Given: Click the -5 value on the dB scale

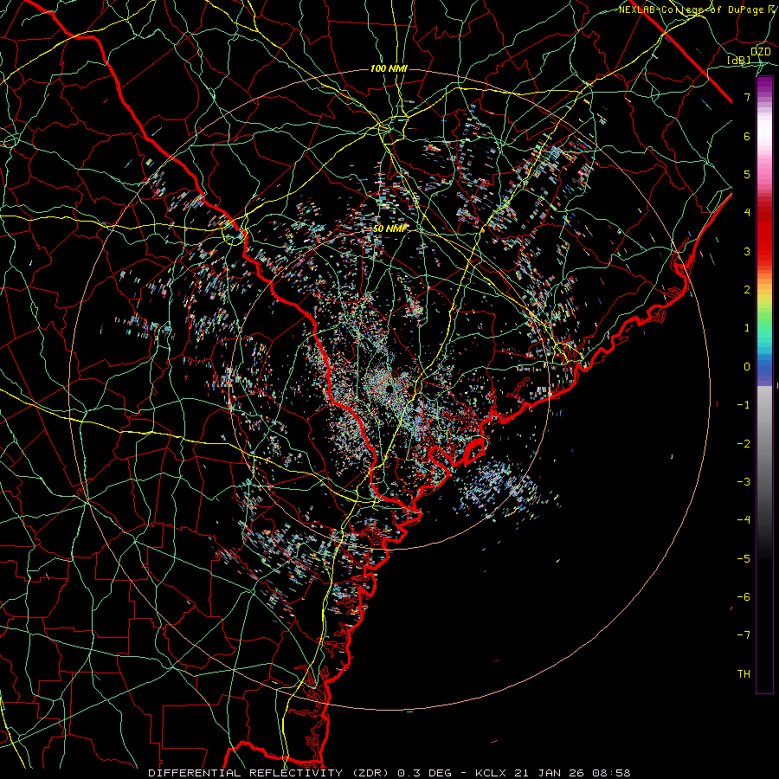Looking at the screenshot, I should coord(744,559).
